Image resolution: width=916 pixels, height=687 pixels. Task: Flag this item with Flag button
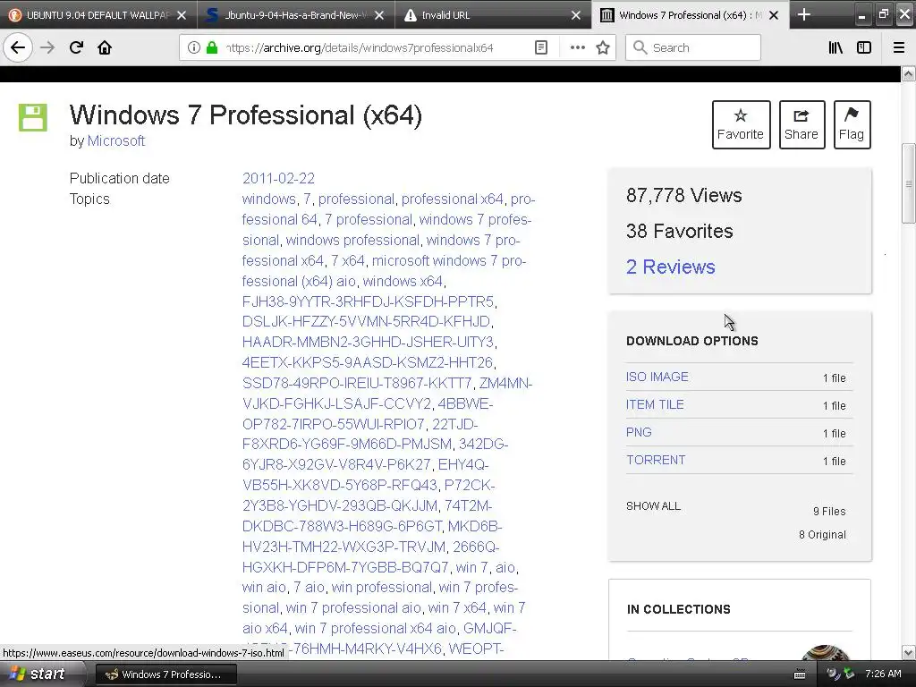click(x=852, y=124)
